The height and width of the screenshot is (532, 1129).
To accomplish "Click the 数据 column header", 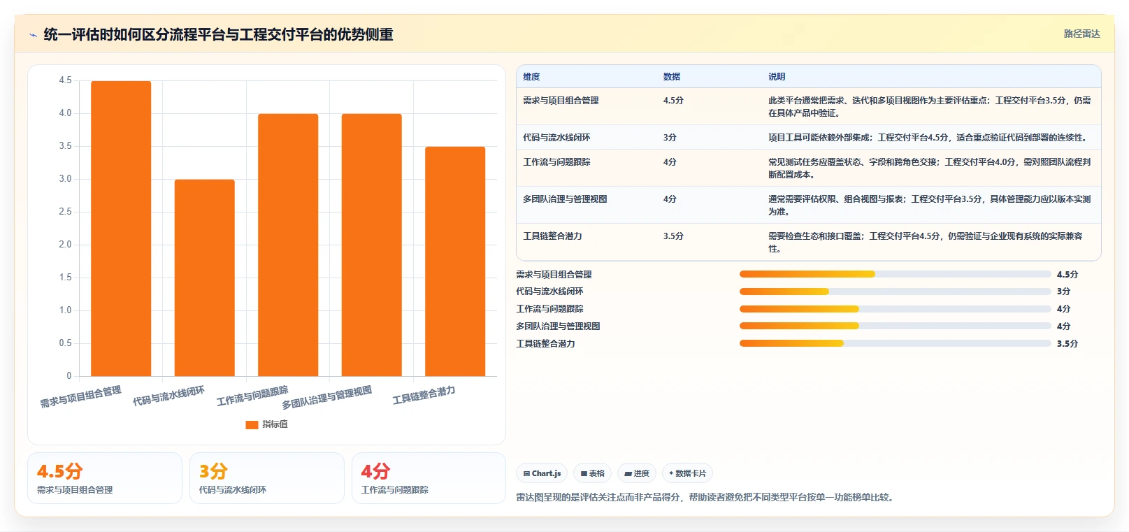I will [x=672, y=77].
